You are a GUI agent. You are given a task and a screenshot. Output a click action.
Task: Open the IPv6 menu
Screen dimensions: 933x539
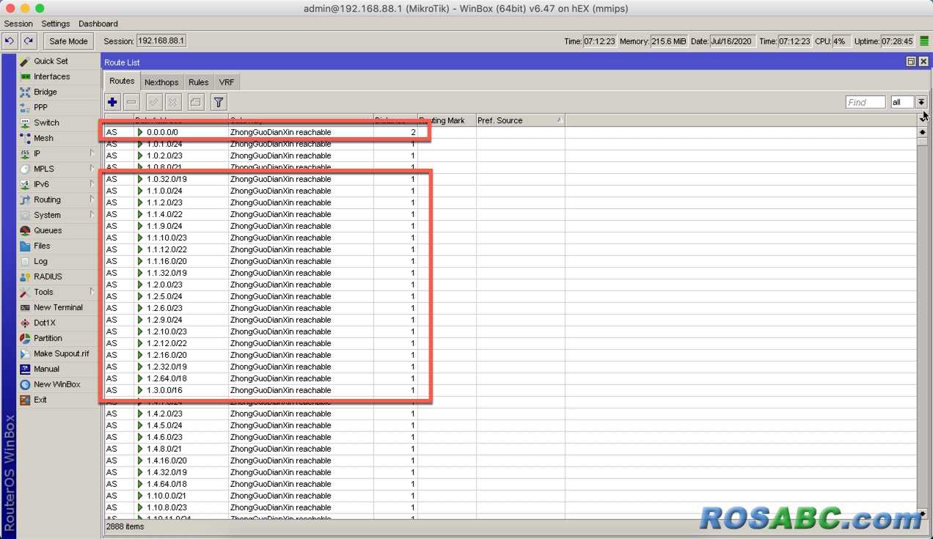tap(41, 185)
